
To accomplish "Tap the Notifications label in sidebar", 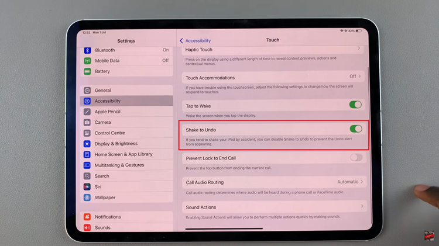I will coord(108,217).
